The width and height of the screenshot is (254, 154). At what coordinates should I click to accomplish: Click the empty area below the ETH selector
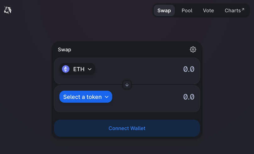pos(77,79)
